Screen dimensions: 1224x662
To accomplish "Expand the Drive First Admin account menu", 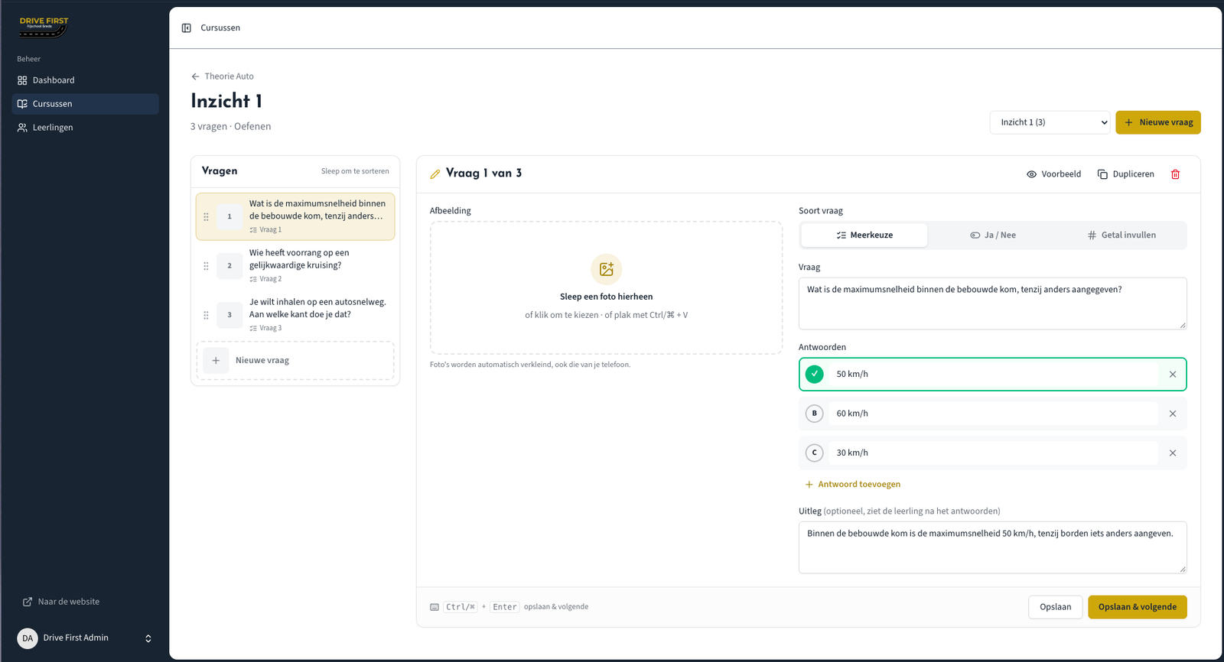I will 85,638.
